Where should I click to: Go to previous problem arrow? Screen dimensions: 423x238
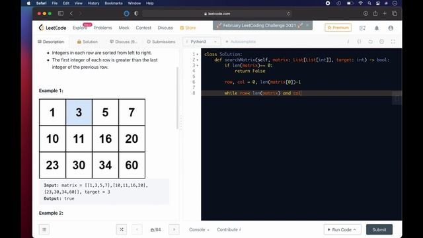pos(137,229)
